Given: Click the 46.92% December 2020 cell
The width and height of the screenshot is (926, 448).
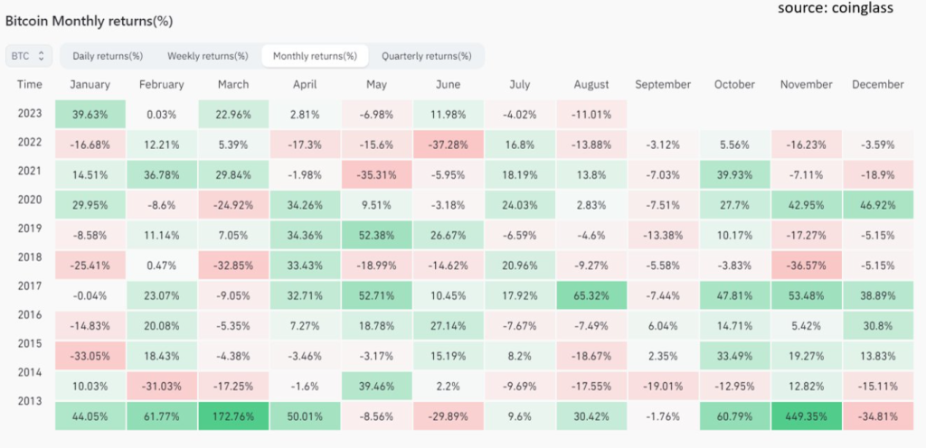Looking at the screenshot, I should pos(877,204).
